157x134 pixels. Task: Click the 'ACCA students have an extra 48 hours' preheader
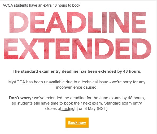[x=41, y=5]
